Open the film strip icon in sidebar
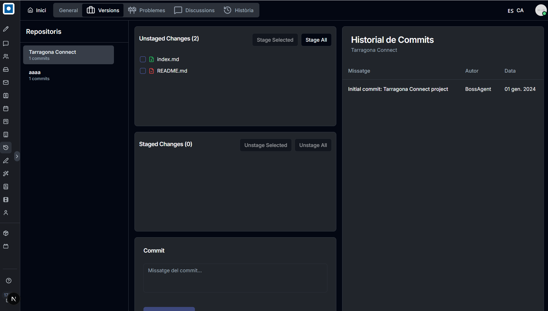The height and width of the screenshot is (311, 548). click(x=6, y=200)
